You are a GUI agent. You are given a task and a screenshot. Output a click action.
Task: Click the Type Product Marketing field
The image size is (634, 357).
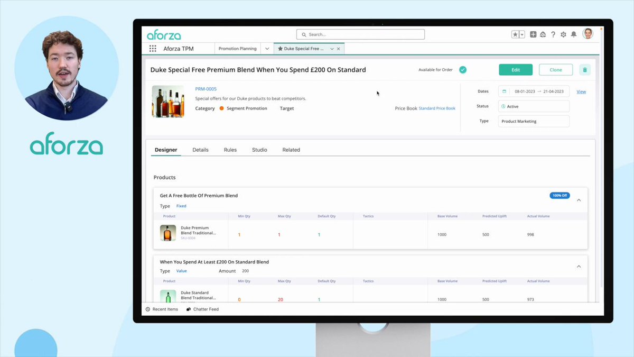click(x=534, y=121)
